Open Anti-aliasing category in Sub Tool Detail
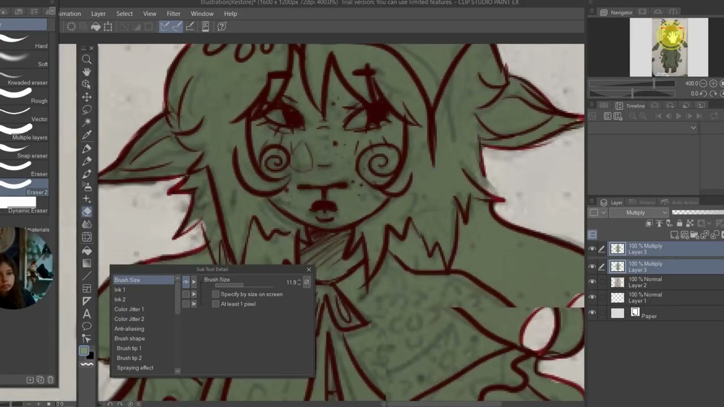The image size is (724, 407). pos(129,329)
